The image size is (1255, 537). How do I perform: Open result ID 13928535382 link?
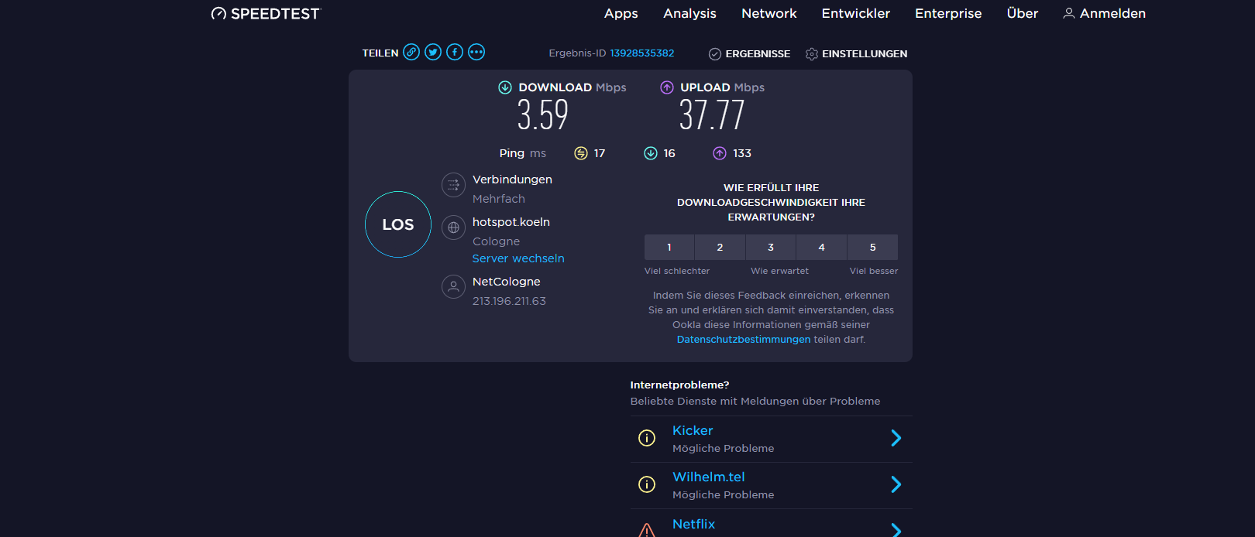point(642,53)
